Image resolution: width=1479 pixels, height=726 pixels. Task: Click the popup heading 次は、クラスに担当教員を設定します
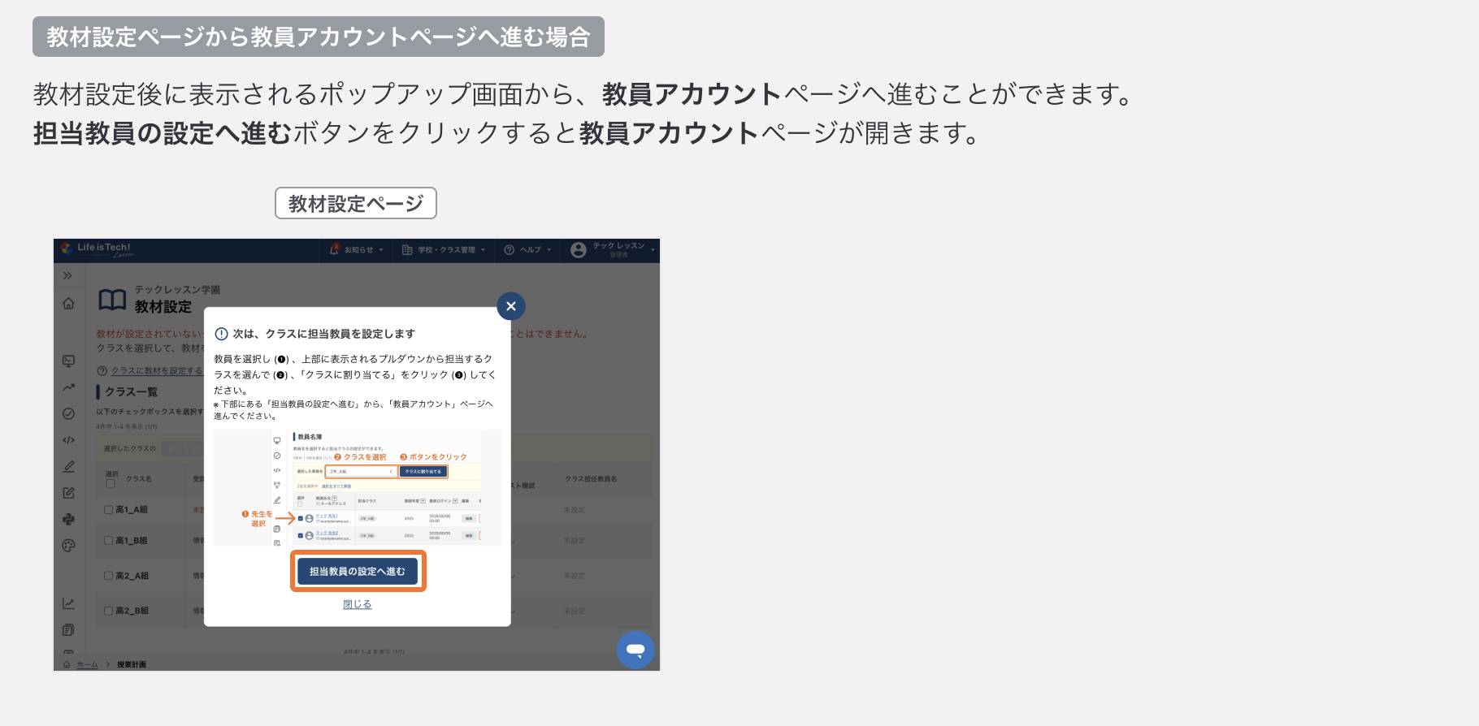tap(324, 334)
